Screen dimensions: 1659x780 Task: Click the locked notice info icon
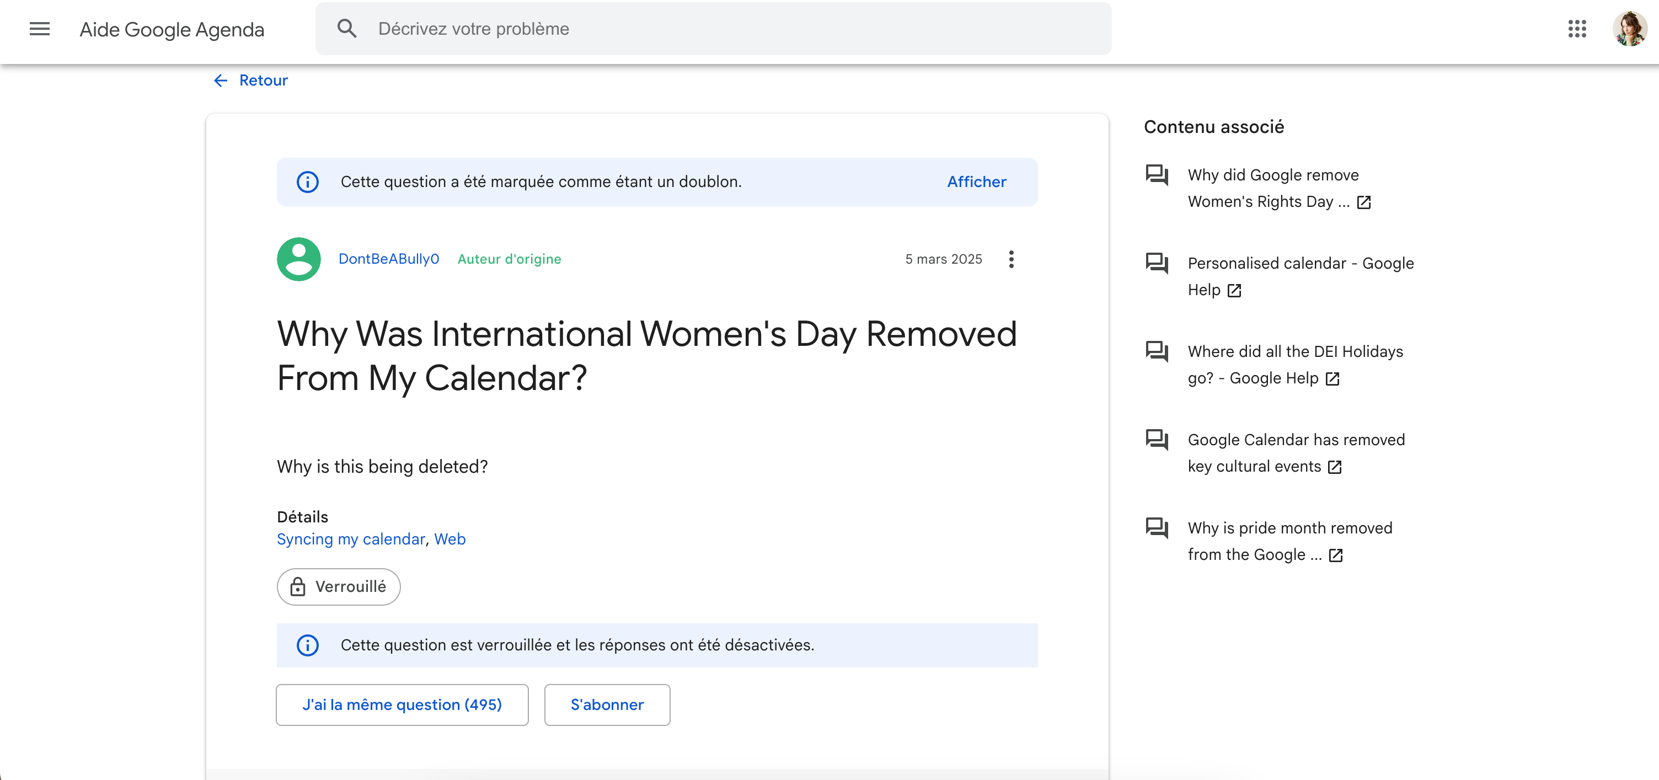click(x=308, y=645)
